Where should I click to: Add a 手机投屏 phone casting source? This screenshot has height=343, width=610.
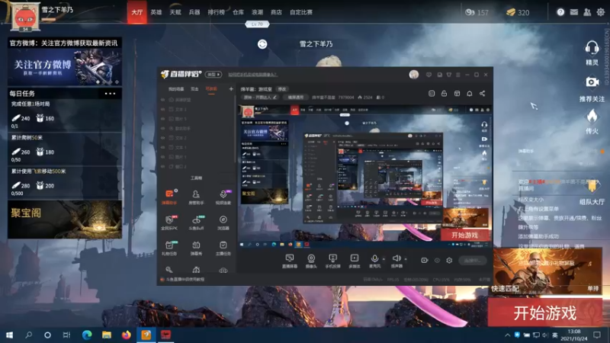pos(332,261)
